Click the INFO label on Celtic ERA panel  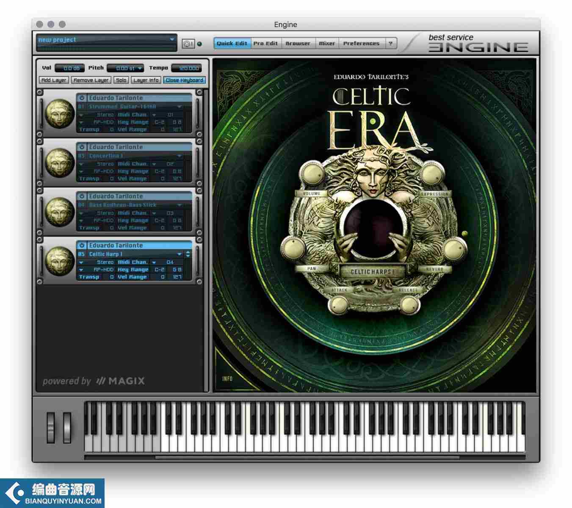coord(227,378)
